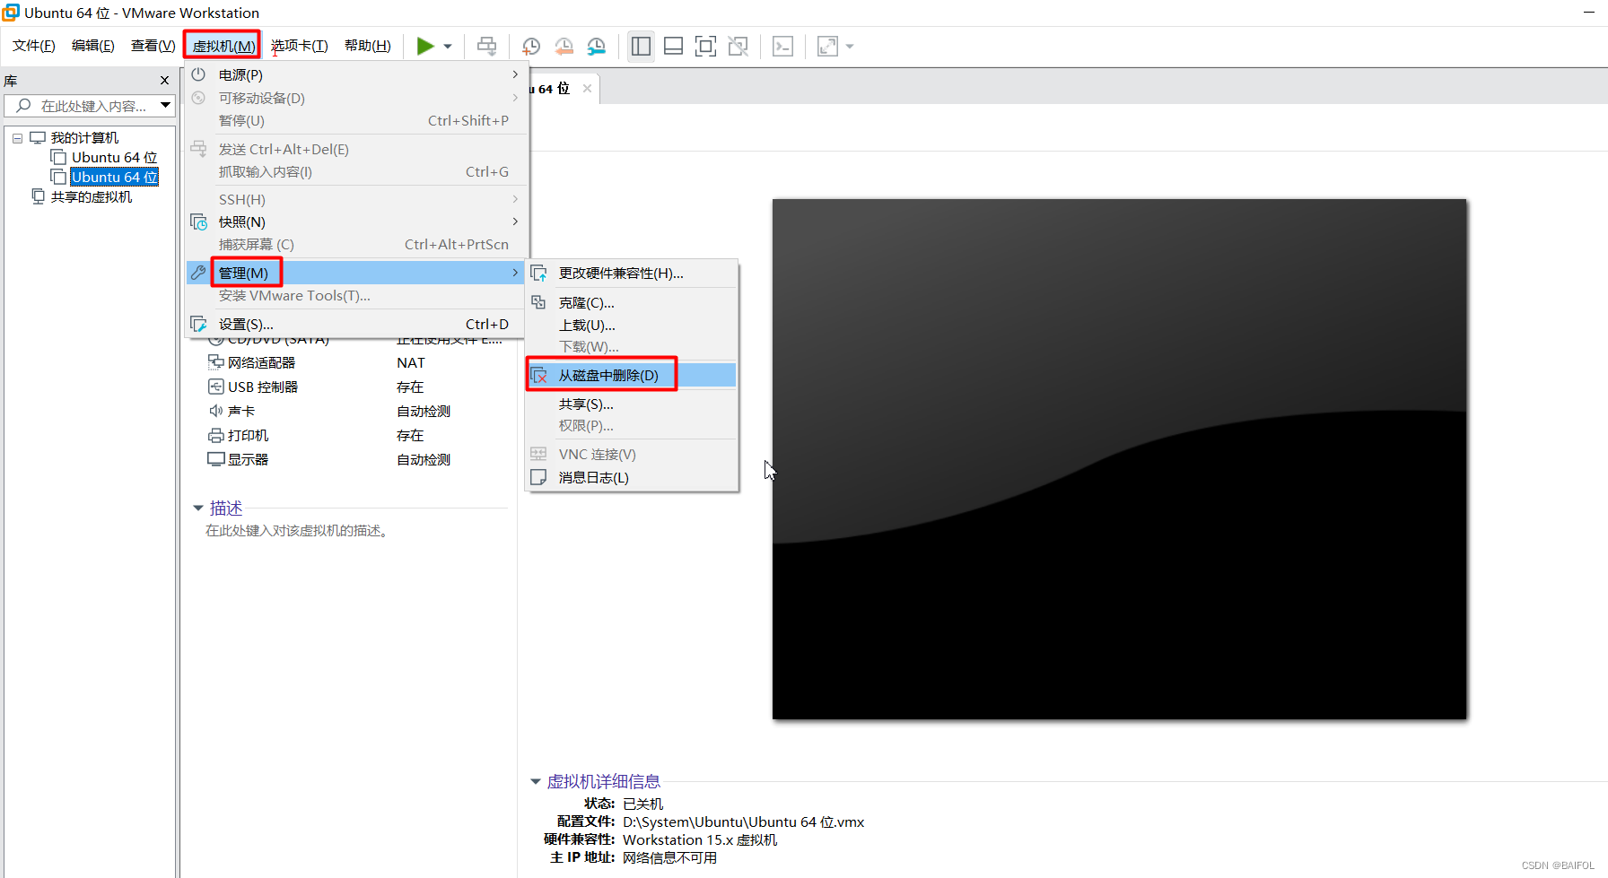The width and height of the screenshot is (1608, 878).
Task: Open stretch display dropdown arrow
Action: pyautogui.click(x=850, y=47)
